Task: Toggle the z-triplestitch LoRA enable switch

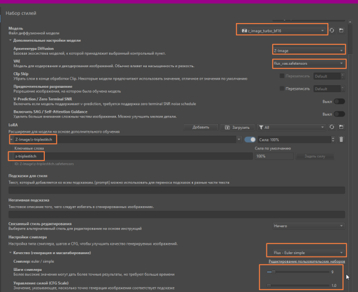Action: [250, 139]
